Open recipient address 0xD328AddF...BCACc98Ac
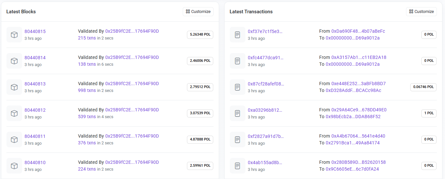 click(x=353, y=90)
